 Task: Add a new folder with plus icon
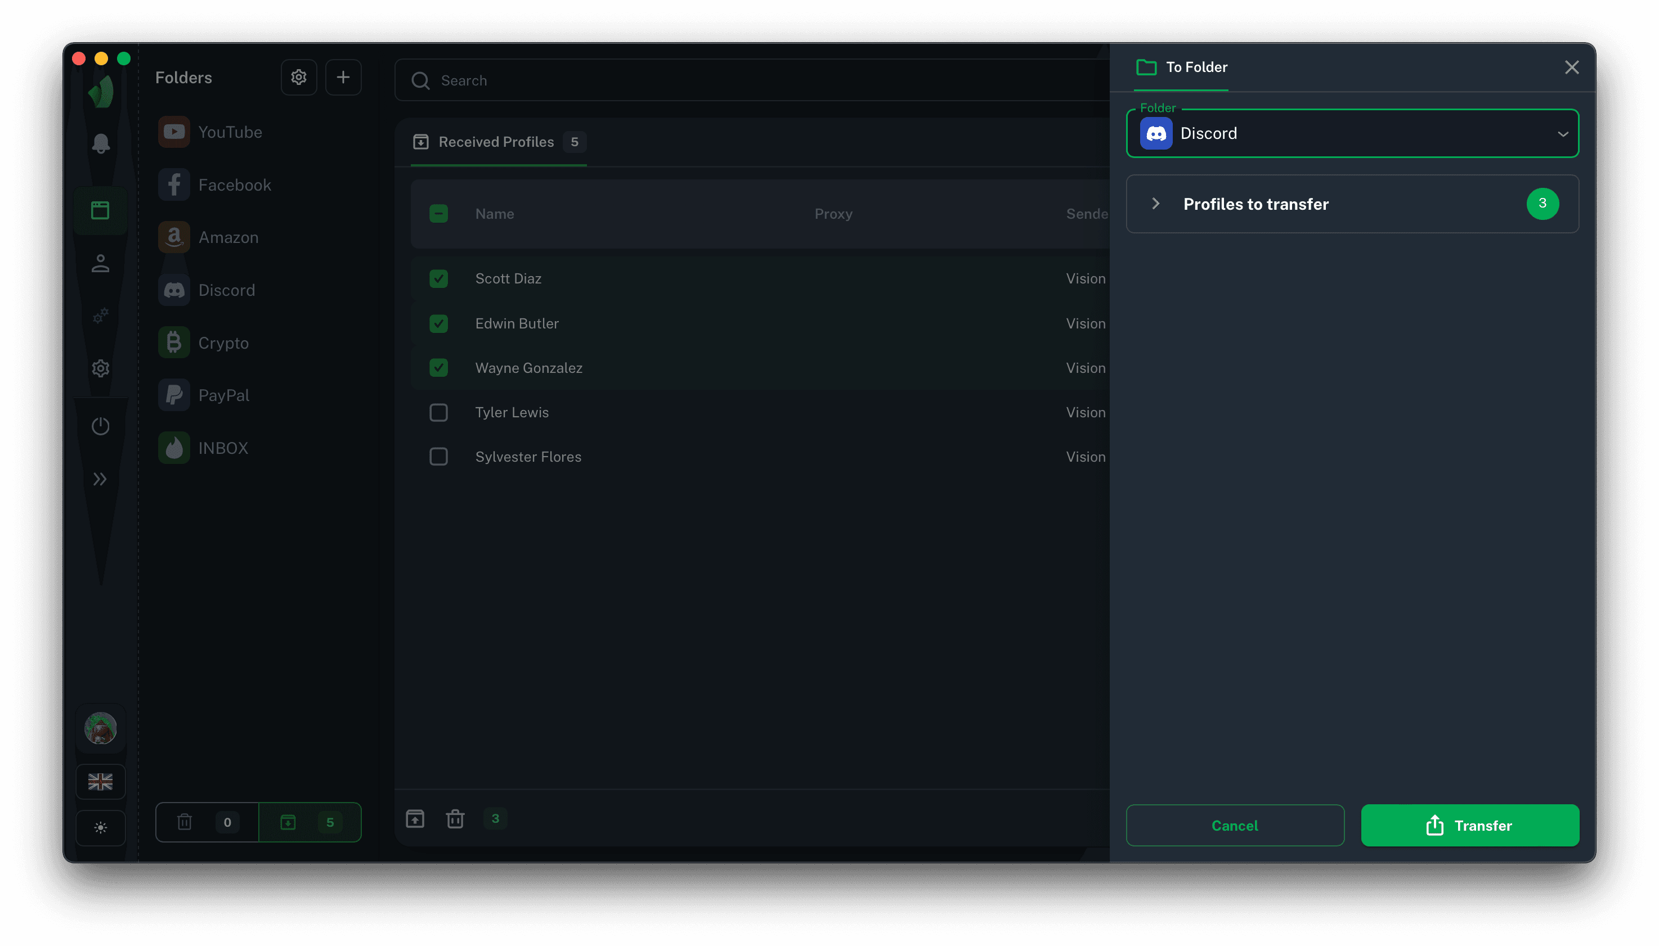pyautogui.click(x=343, y=77)
